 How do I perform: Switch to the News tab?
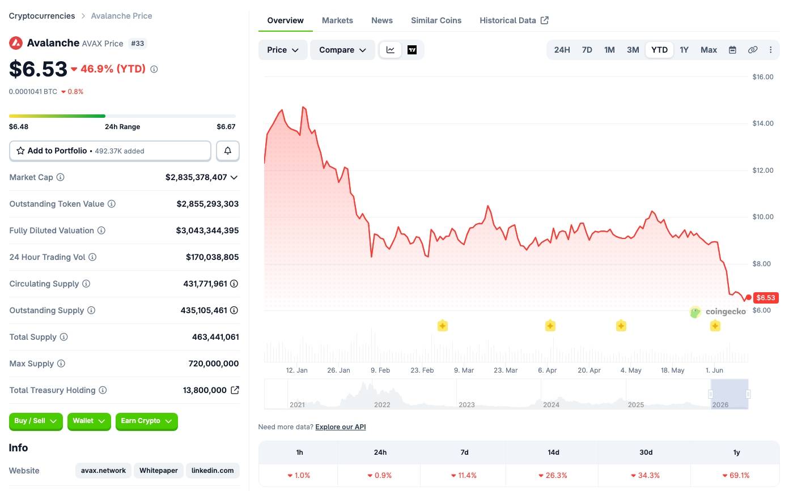(382, 20)
